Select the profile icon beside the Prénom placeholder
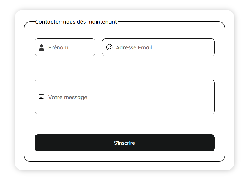249x181 pixels. [x=41, y=47]
